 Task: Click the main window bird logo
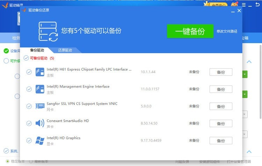tap(5, 5)
